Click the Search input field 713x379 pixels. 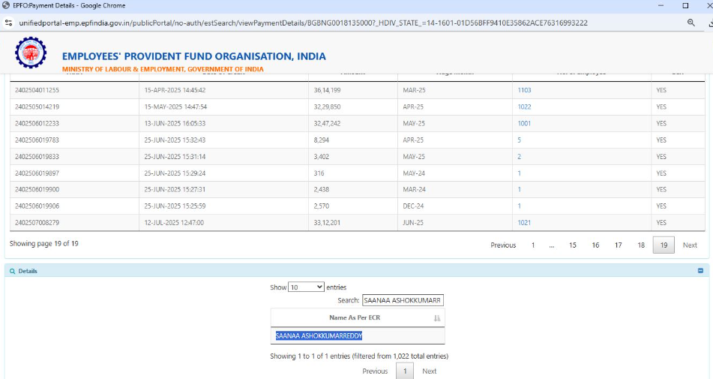click(x=403, y=300)
